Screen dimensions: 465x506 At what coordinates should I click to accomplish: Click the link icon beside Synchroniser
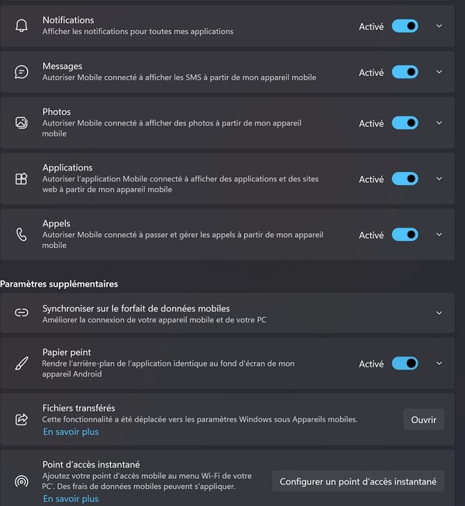(21, 312)
